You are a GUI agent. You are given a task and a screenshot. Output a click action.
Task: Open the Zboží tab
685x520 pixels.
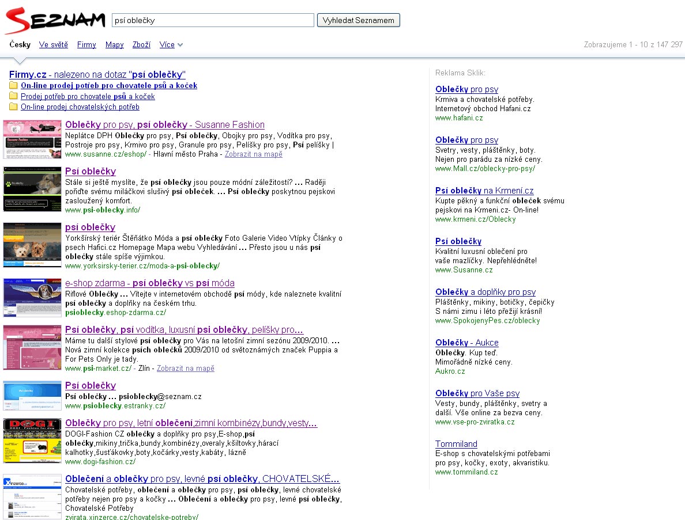[141, 44]
